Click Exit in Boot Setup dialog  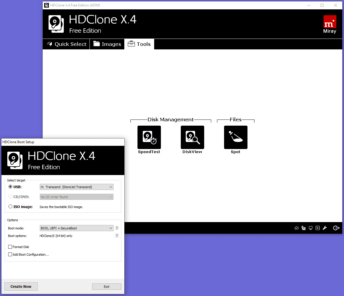pos(106,287)
